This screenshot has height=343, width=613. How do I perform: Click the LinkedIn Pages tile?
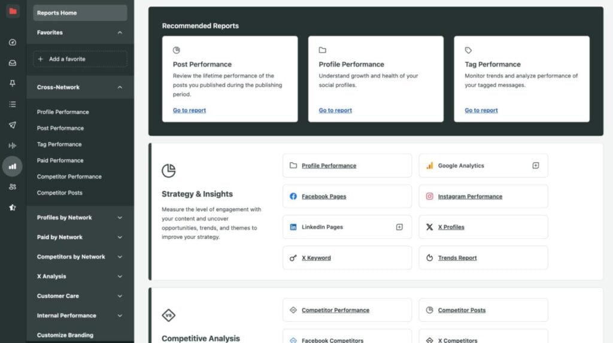click(x=347, y=227)
